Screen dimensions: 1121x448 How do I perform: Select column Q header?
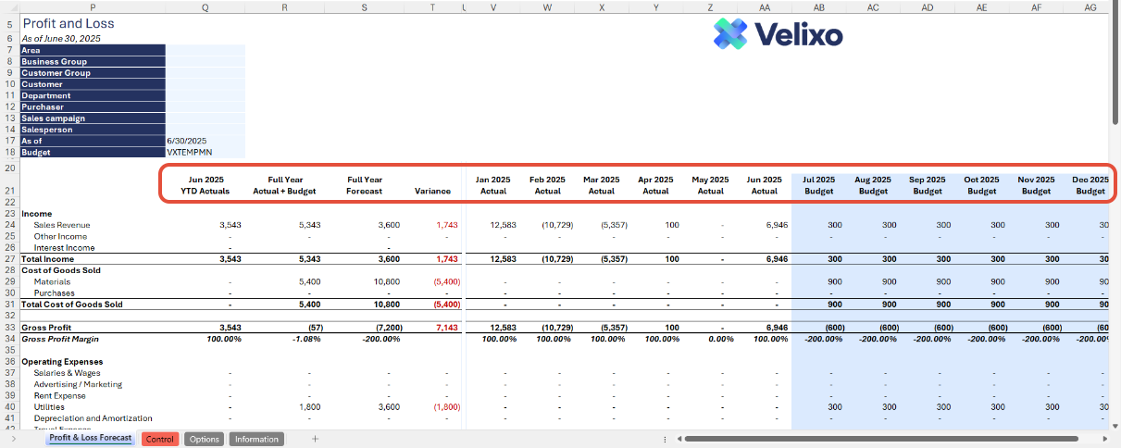[205, 6]
